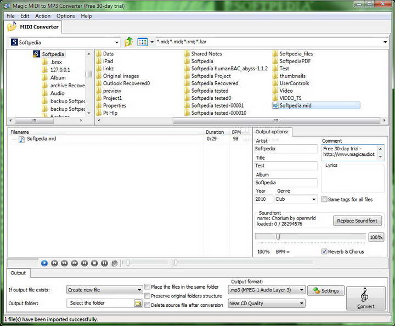Open the Genre Club dropdown
The width and height of the screenshot is (395, 326).
click(314, 199)
